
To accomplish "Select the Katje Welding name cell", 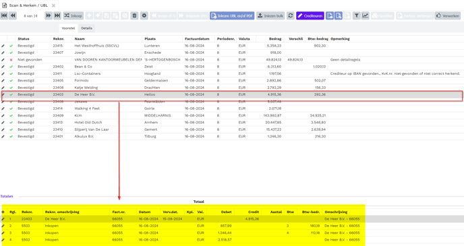I will click(x=86, y=88).
